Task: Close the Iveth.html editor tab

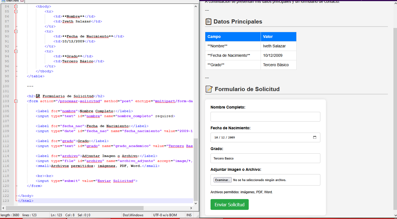Action: [x=22, y=1]
